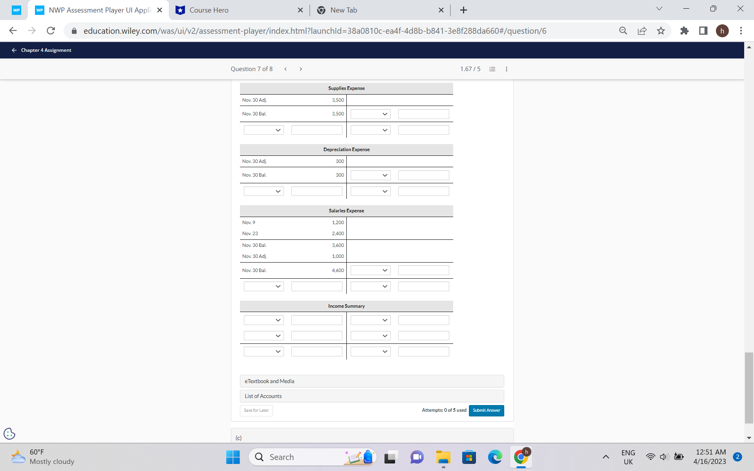Screen dimensions: 754x471
Task: Click the Save for Later button
Action: pyautogui.click(x=256, y=411)
